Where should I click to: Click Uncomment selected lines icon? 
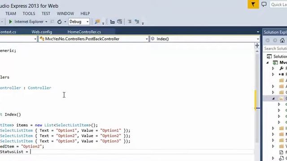pyautogui.click(x=137, y=22)
